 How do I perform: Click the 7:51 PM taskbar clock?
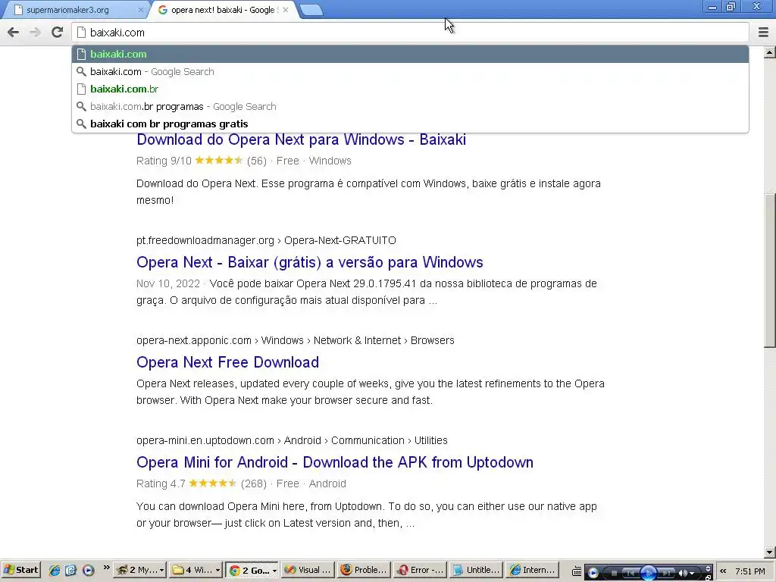click(749, 571)
